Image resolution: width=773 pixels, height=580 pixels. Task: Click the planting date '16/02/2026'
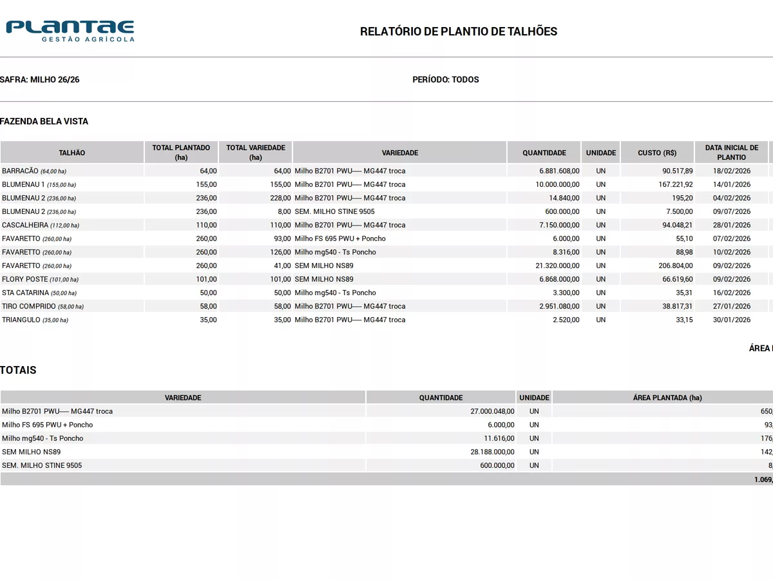coord(732,293)
